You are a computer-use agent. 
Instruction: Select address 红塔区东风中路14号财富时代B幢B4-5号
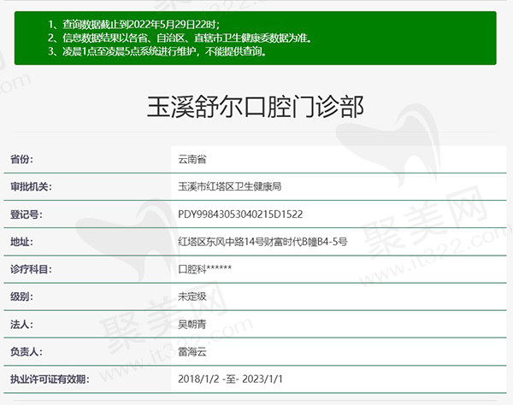click(x=262, y=242)
